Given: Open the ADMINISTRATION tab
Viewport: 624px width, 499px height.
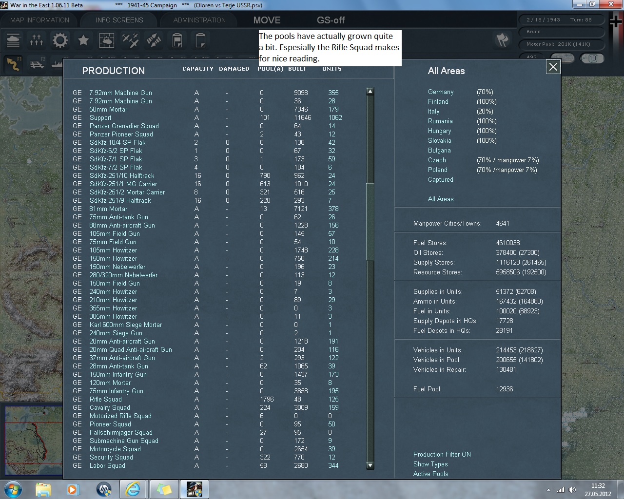Looking at the screenshot, I should click(x=199, y=20).
